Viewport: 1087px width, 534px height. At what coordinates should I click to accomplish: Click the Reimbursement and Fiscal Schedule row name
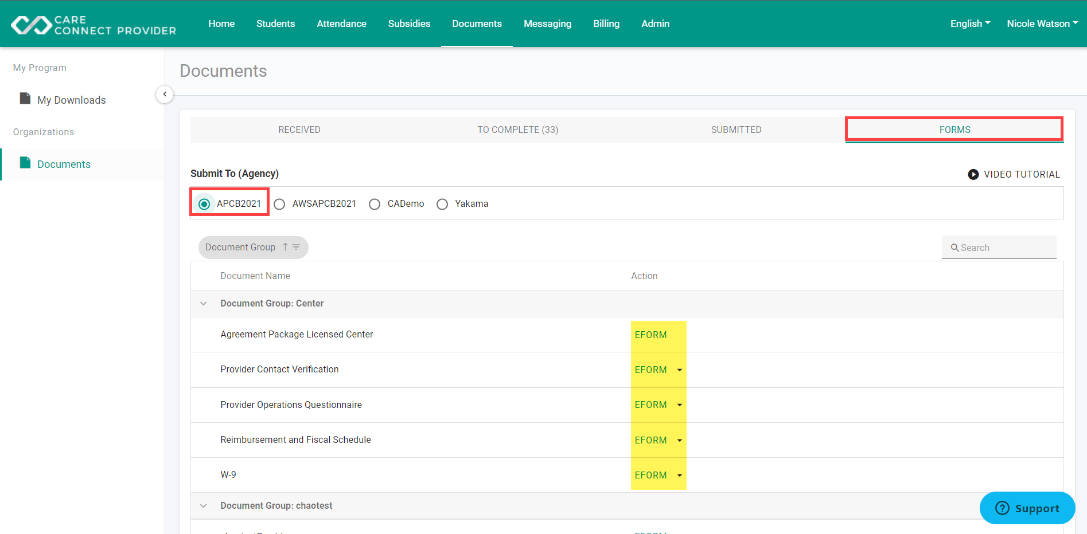tap(295, 439)
